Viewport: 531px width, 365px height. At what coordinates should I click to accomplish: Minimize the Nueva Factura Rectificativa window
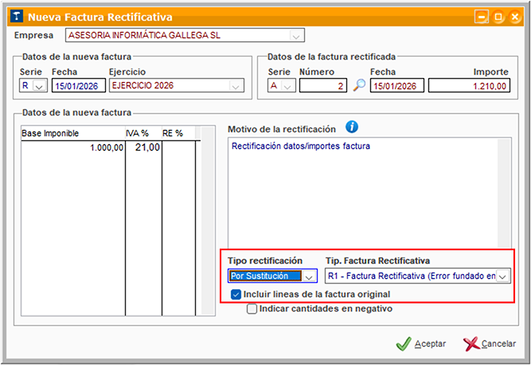pyautogui.click(x=481, y=16)
